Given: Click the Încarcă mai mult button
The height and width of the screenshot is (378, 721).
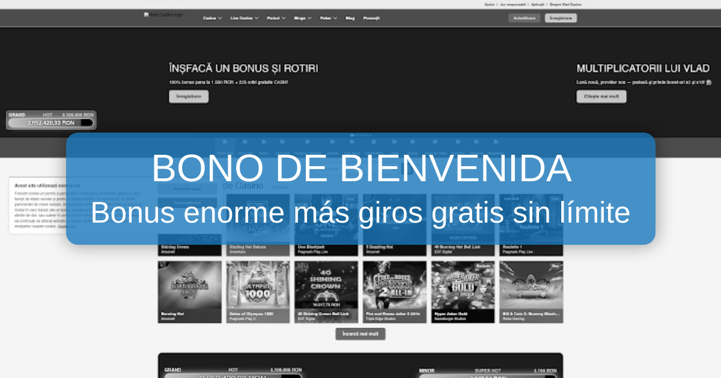Looking at the screenshot, I should (360, 334).
